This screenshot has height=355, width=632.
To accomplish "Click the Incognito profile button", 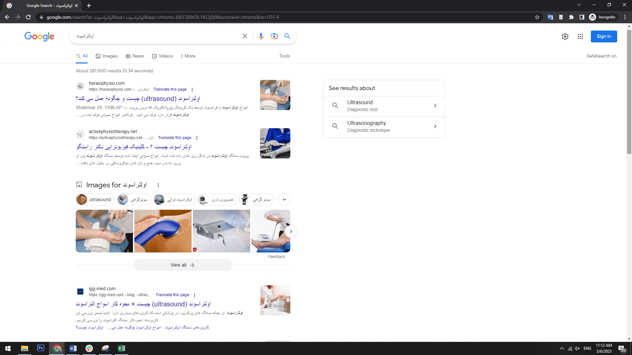I will [x=603, y=17].
